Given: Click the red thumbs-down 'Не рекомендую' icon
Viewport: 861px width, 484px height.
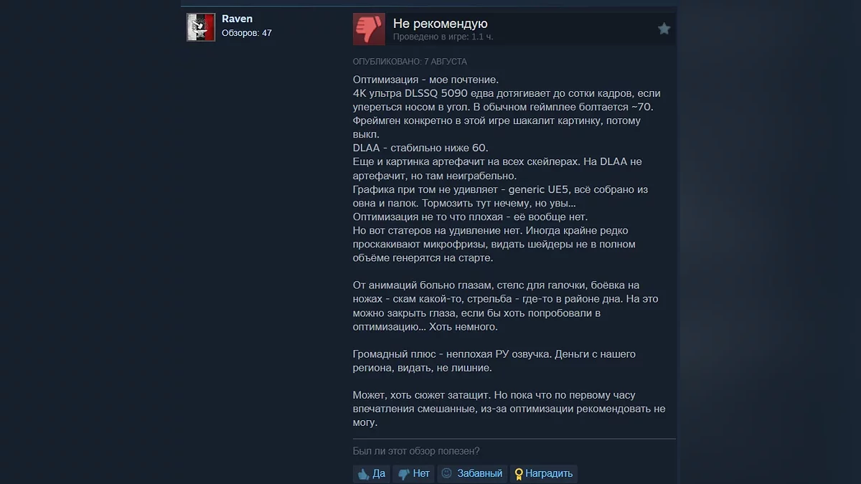Looking at the screenshot, I should click(x=369, y=29).
